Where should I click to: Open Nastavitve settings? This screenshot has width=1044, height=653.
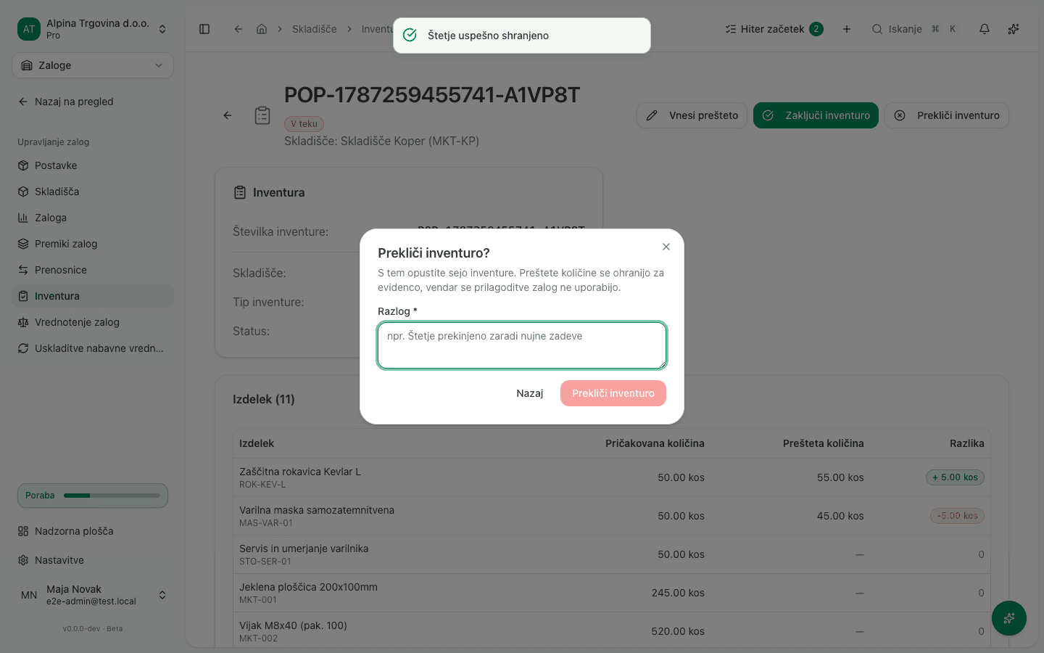click(x=93, y=560)
